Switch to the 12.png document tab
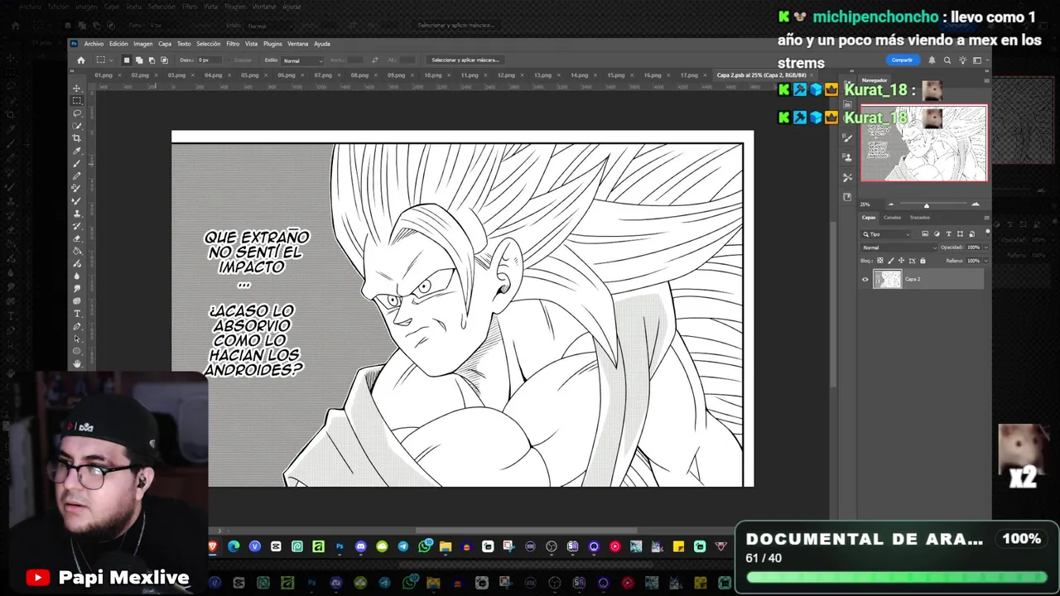 pyautogui.click(x=506, y=75)
